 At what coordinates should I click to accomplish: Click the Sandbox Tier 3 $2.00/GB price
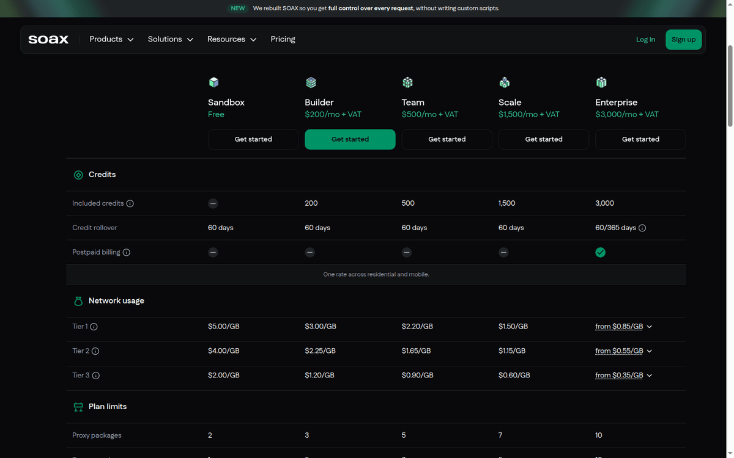point(223,376)
